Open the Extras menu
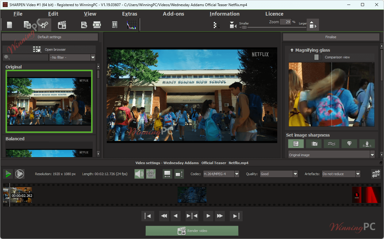The width and height of the screenshot is (384, 239). pyautogui.click(x=130, y=14)
